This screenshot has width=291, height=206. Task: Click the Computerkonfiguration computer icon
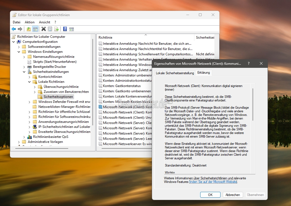point(19,42)
